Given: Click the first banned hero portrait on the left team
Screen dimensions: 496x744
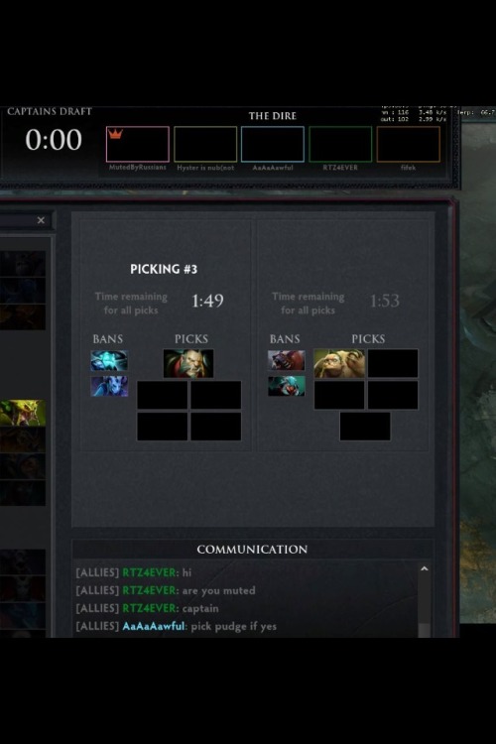Looking at the screenshot, I should coord(109,361).
